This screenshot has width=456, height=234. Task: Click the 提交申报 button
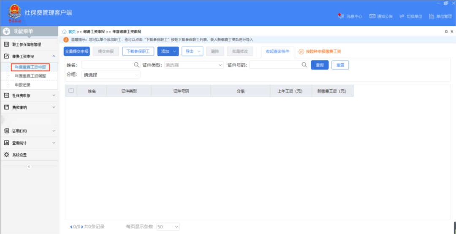106,51
